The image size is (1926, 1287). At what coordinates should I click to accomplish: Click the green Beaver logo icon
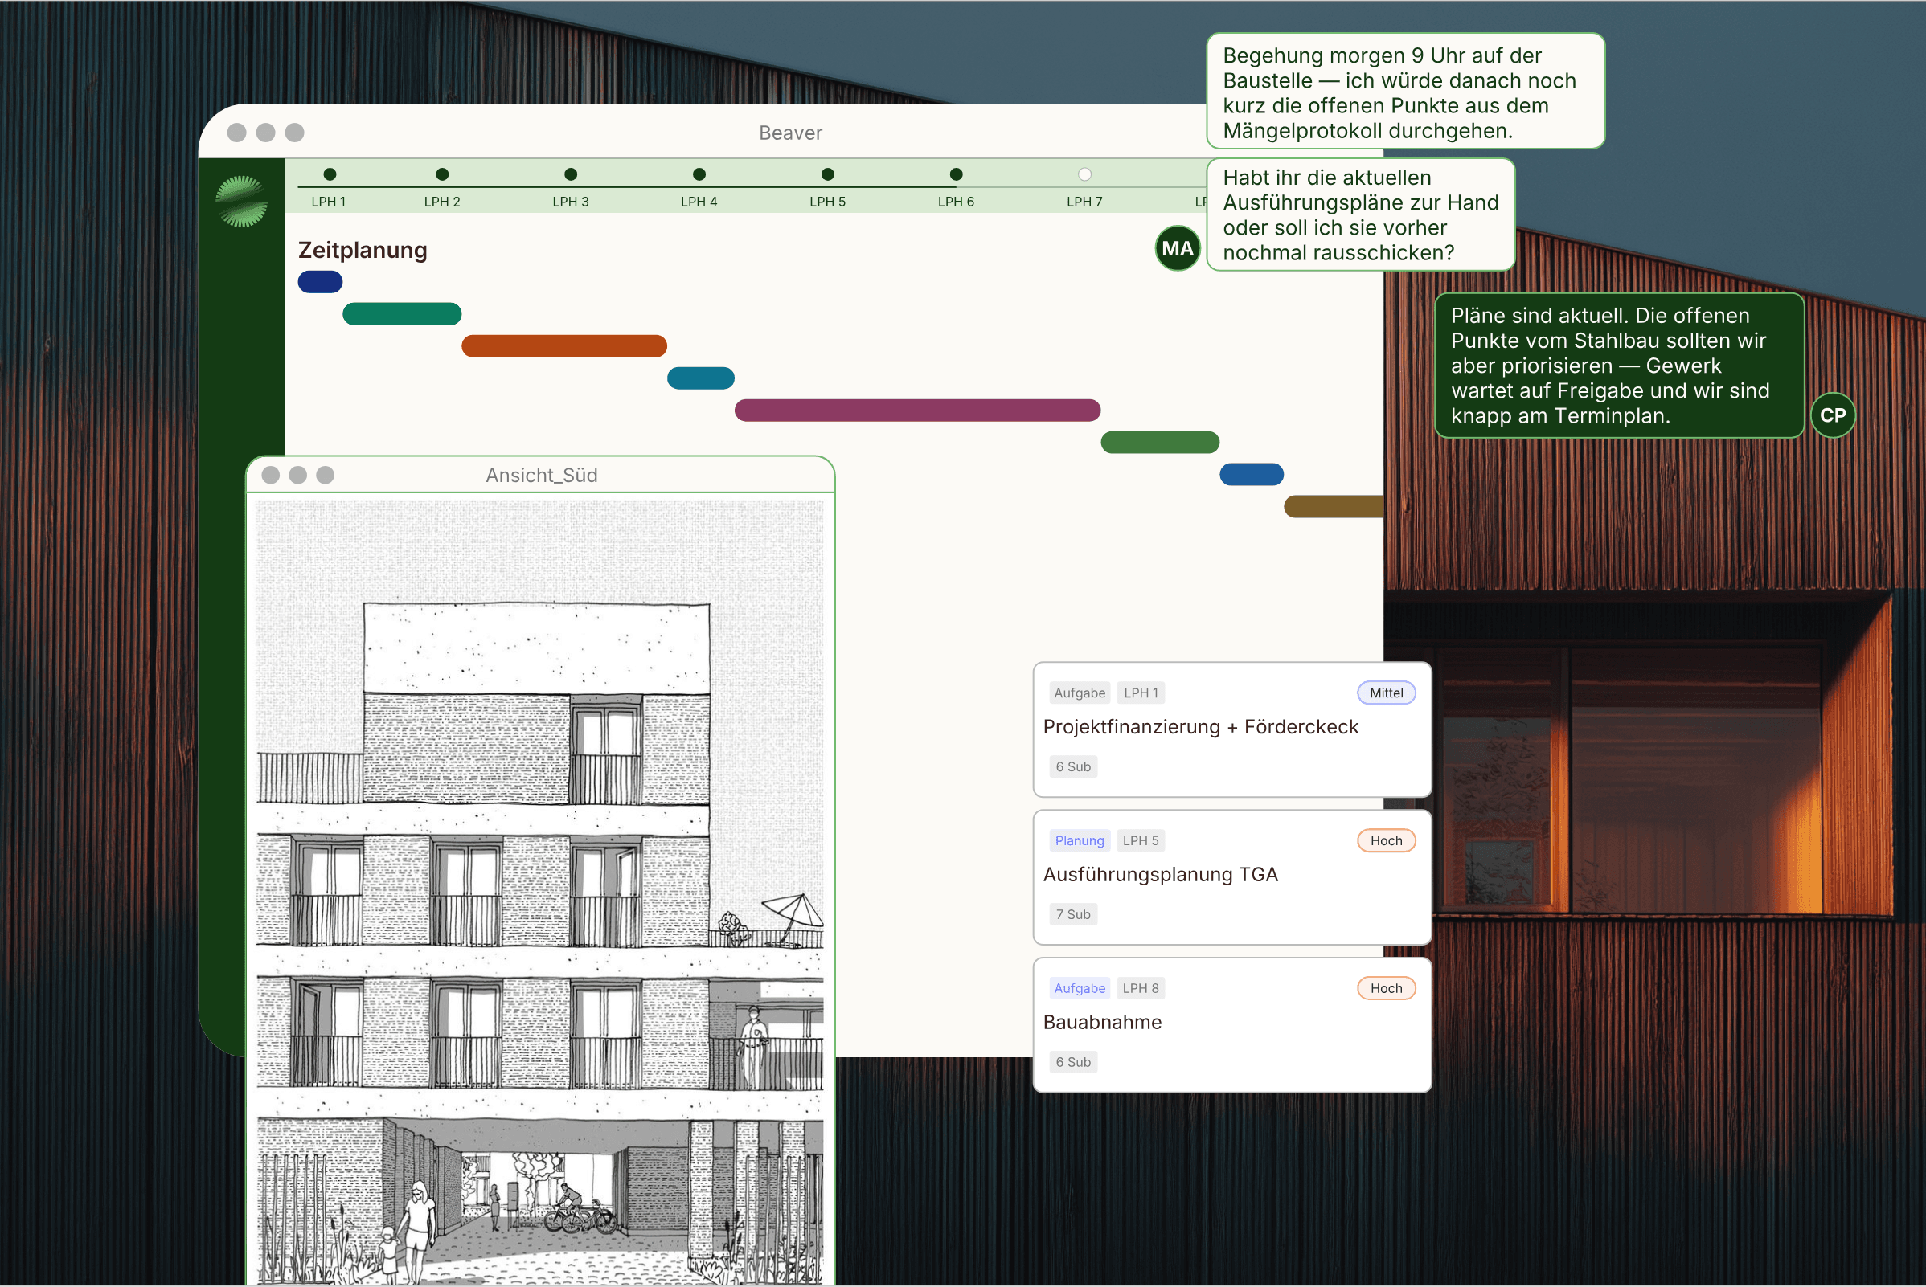tap(240, 201)
